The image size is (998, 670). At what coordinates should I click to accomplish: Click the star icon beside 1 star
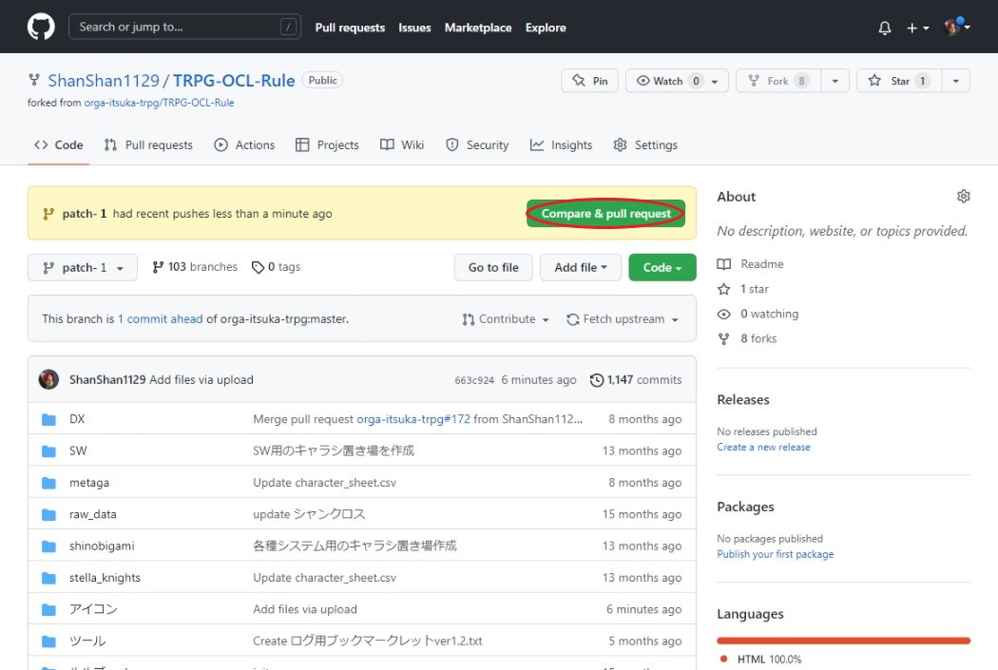[723, 289]
